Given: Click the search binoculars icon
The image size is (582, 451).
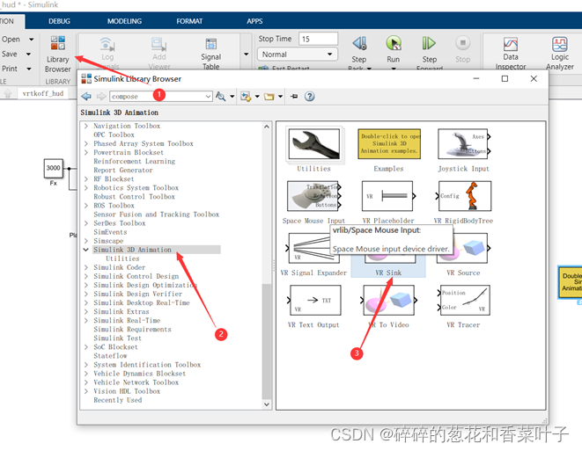Looking at the screenshot, I should (220, 97).
